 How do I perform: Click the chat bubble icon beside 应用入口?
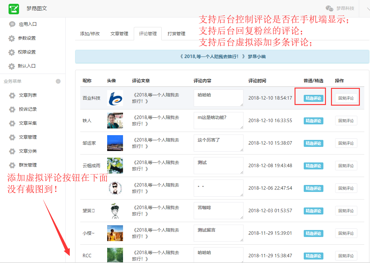tap(12, 24)
